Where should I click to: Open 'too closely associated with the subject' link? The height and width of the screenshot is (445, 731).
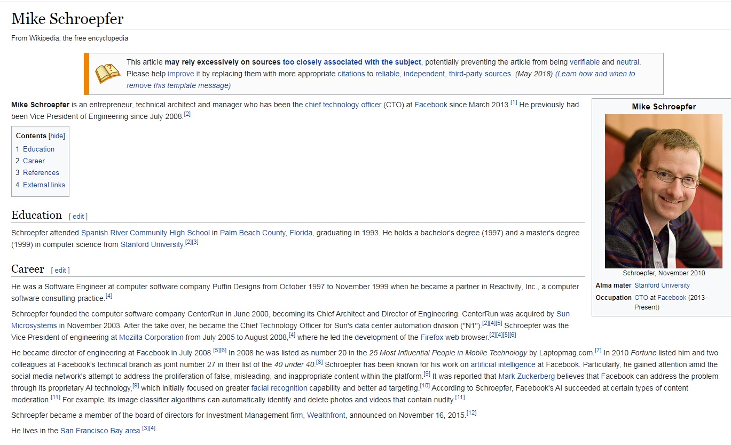tap(352, 62)
